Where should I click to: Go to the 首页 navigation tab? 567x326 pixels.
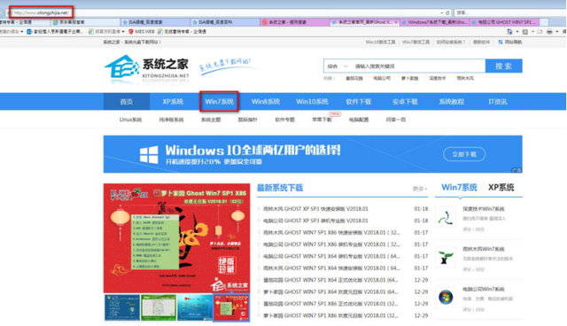click(127, 102)
